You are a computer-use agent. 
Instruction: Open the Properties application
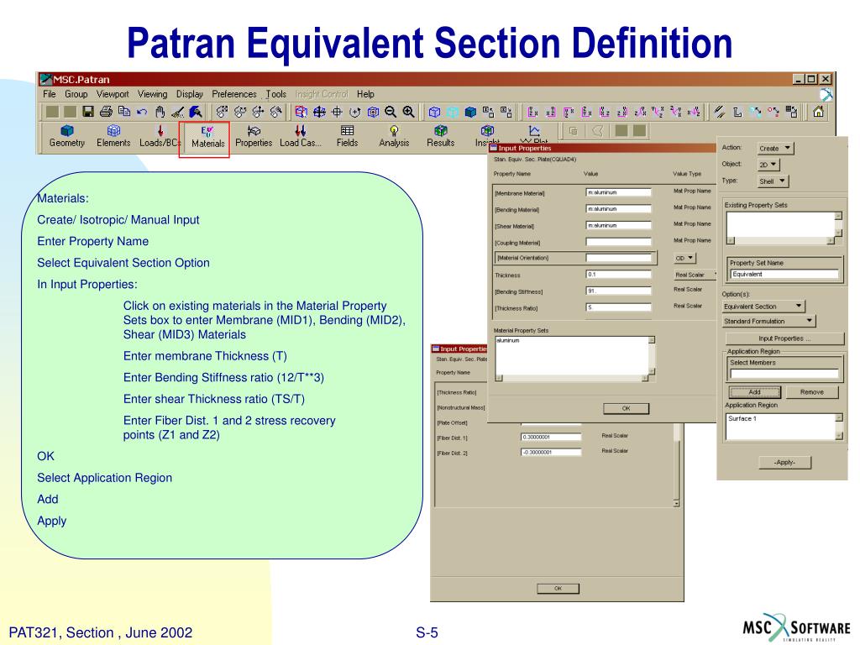(x=254, y=136)
